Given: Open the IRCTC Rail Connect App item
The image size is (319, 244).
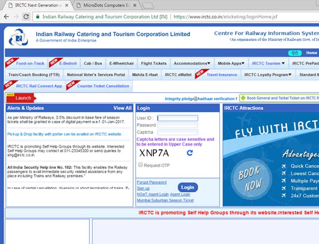Looking at the screenshot, I should [x=39, y=86].
